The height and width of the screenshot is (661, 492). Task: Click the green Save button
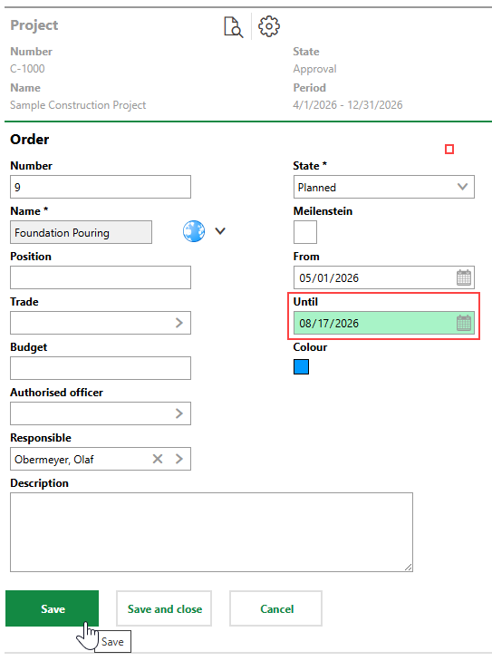(x=53, y=608)
